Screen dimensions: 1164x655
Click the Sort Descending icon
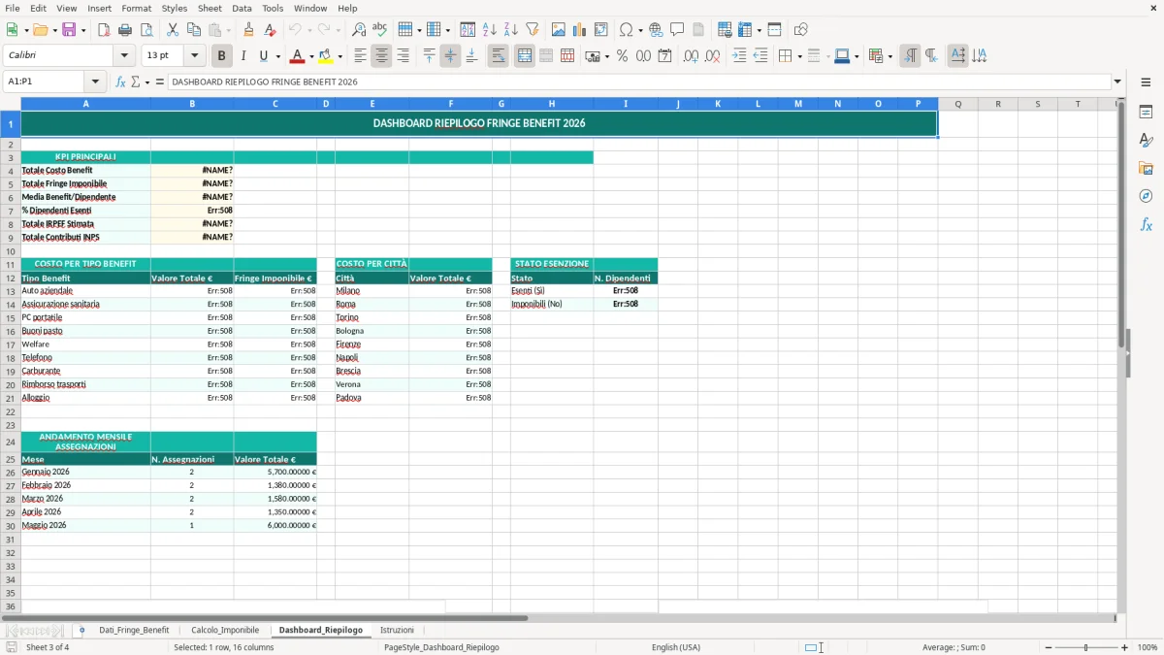click(511, 30)
